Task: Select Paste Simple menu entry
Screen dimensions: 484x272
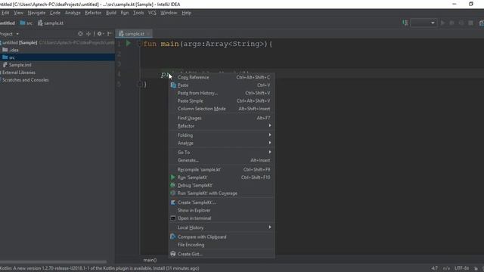Action: click(x=222, y=100)
